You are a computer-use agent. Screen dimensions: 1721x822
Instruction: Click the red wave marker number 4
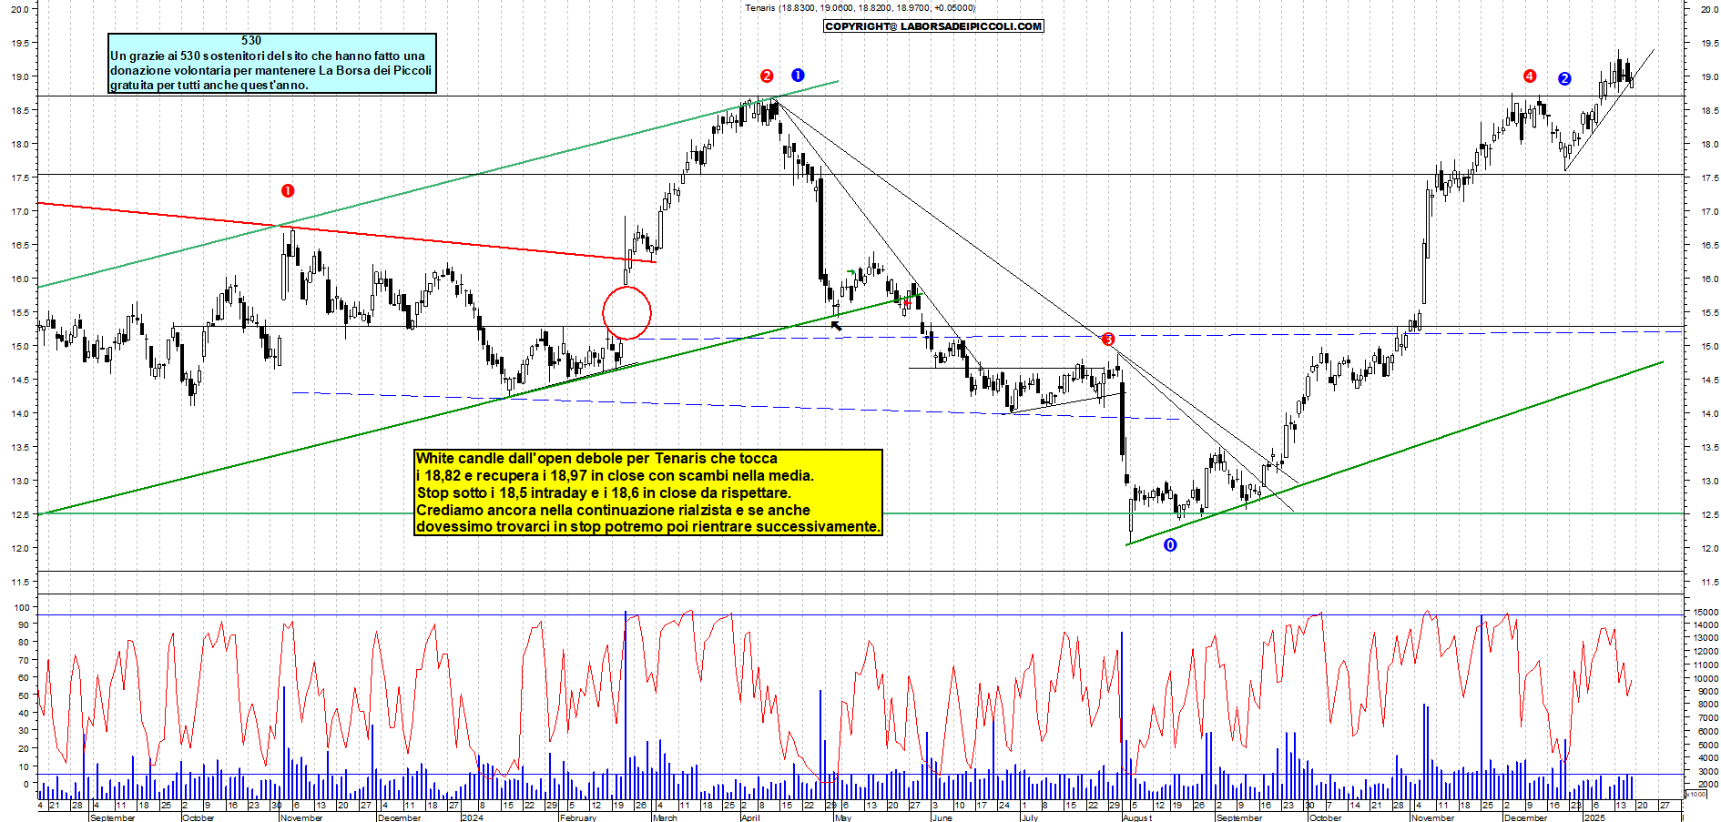click(1530, 76)
